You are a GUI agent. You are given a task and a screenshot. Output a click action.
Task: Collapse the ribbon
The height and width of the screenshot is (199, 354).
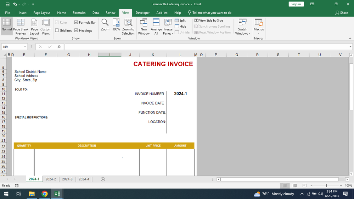[x=350, y=39]
